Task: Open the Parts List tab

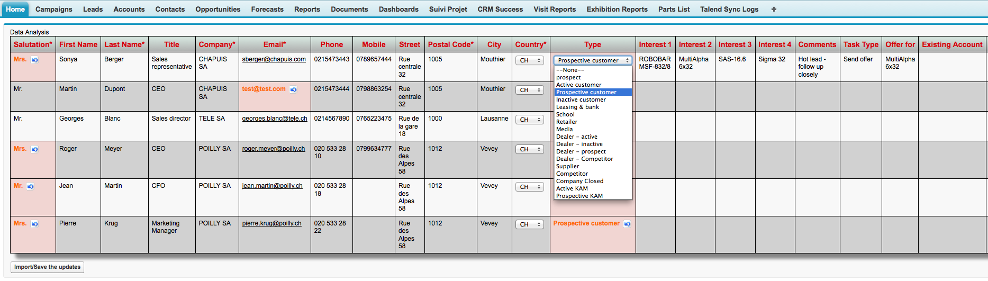Action: pos(674,9)
